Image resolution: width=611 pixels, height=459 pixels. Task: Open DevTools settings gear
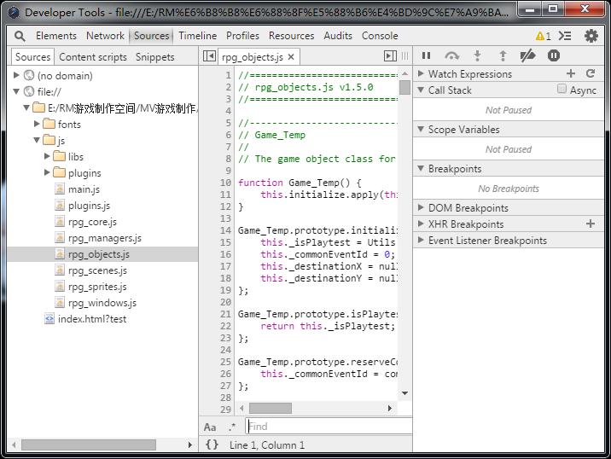point(591,36)
